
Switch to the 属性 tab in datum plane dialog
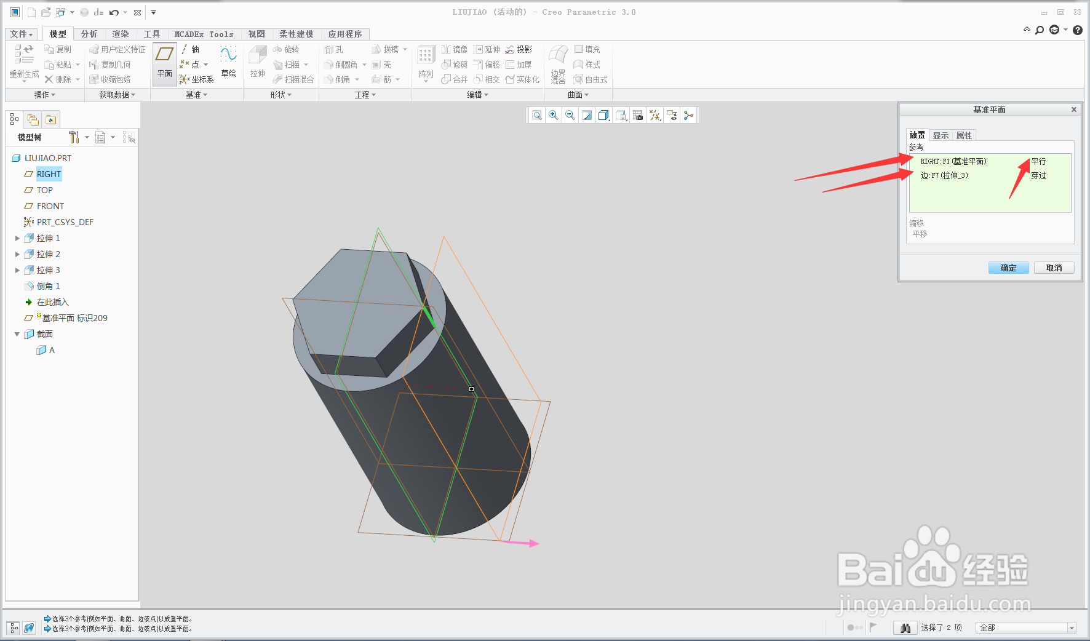964,135
